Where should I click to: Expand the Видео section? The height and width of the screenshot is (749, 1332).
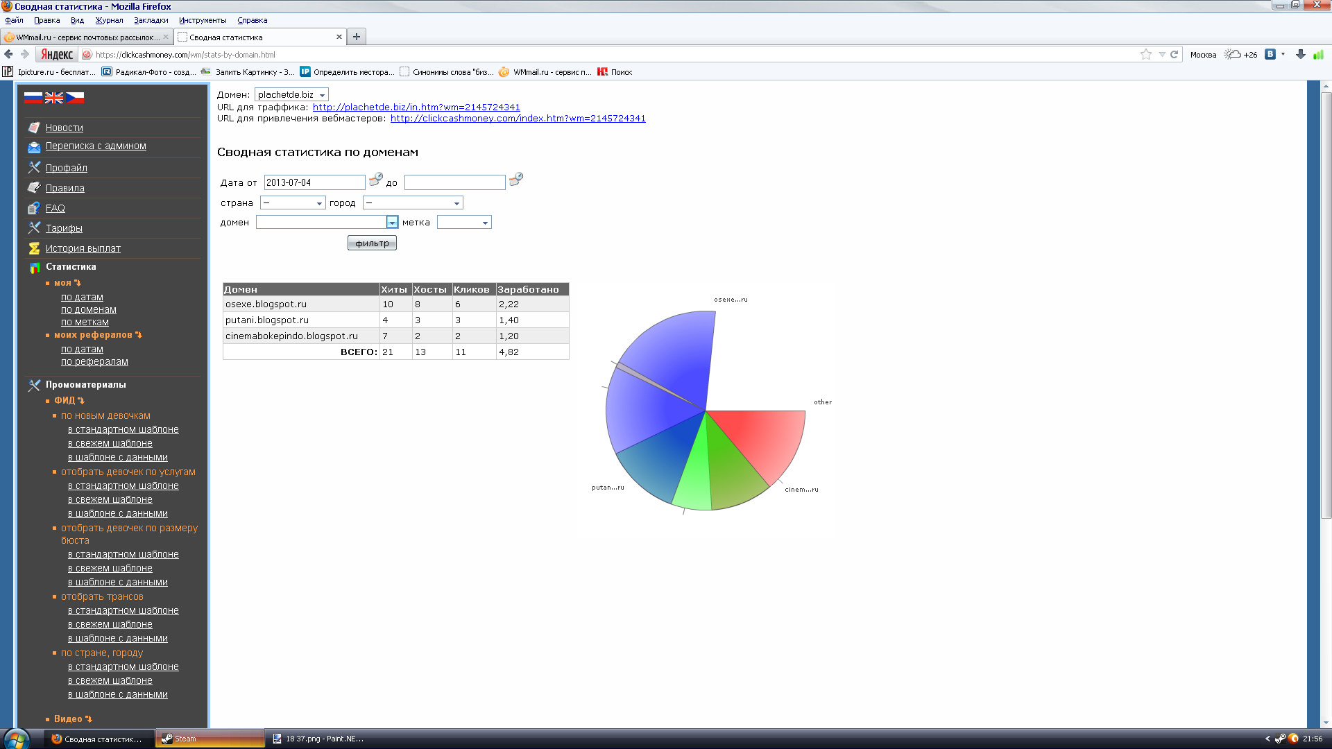pyautogui.click(x=73, y=719)
